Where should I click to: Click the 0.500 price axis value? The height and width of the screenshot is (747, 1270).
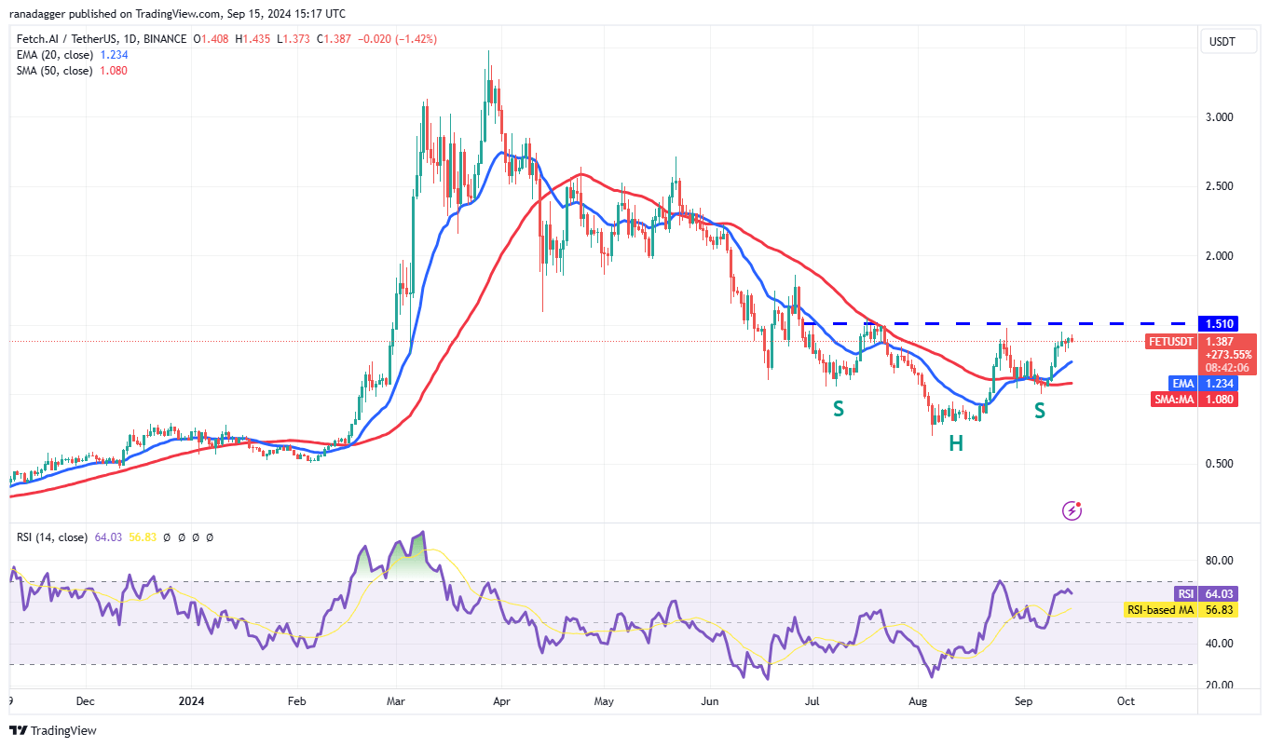click(1222, 464)
